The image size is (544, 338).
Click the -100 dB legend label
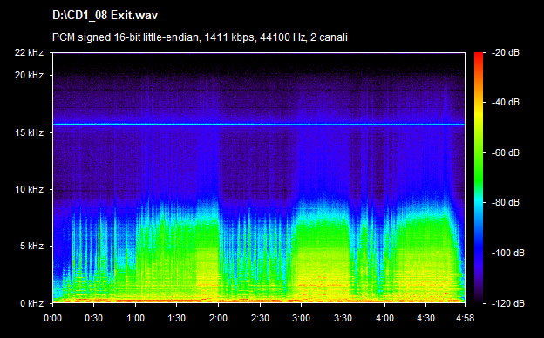tap(508, 253)
